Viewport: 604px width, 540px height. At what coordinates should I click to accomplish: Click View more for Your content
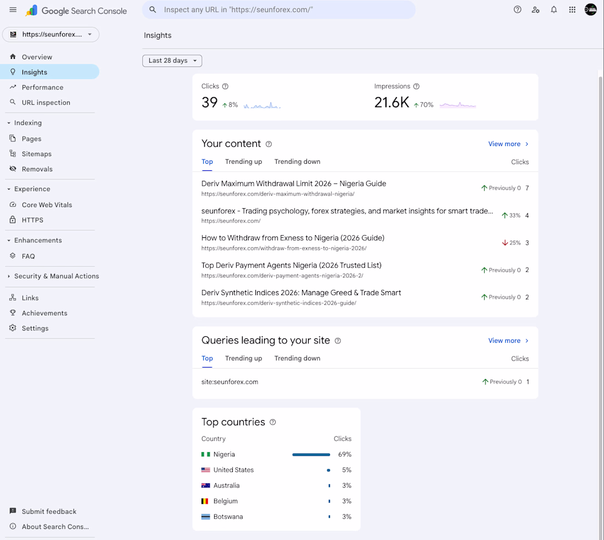point(508,144)
